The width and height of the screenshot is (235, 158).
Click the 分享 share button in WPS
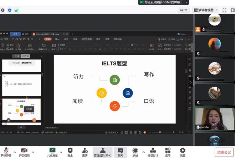pyautogui.click(x=180, y=39)
